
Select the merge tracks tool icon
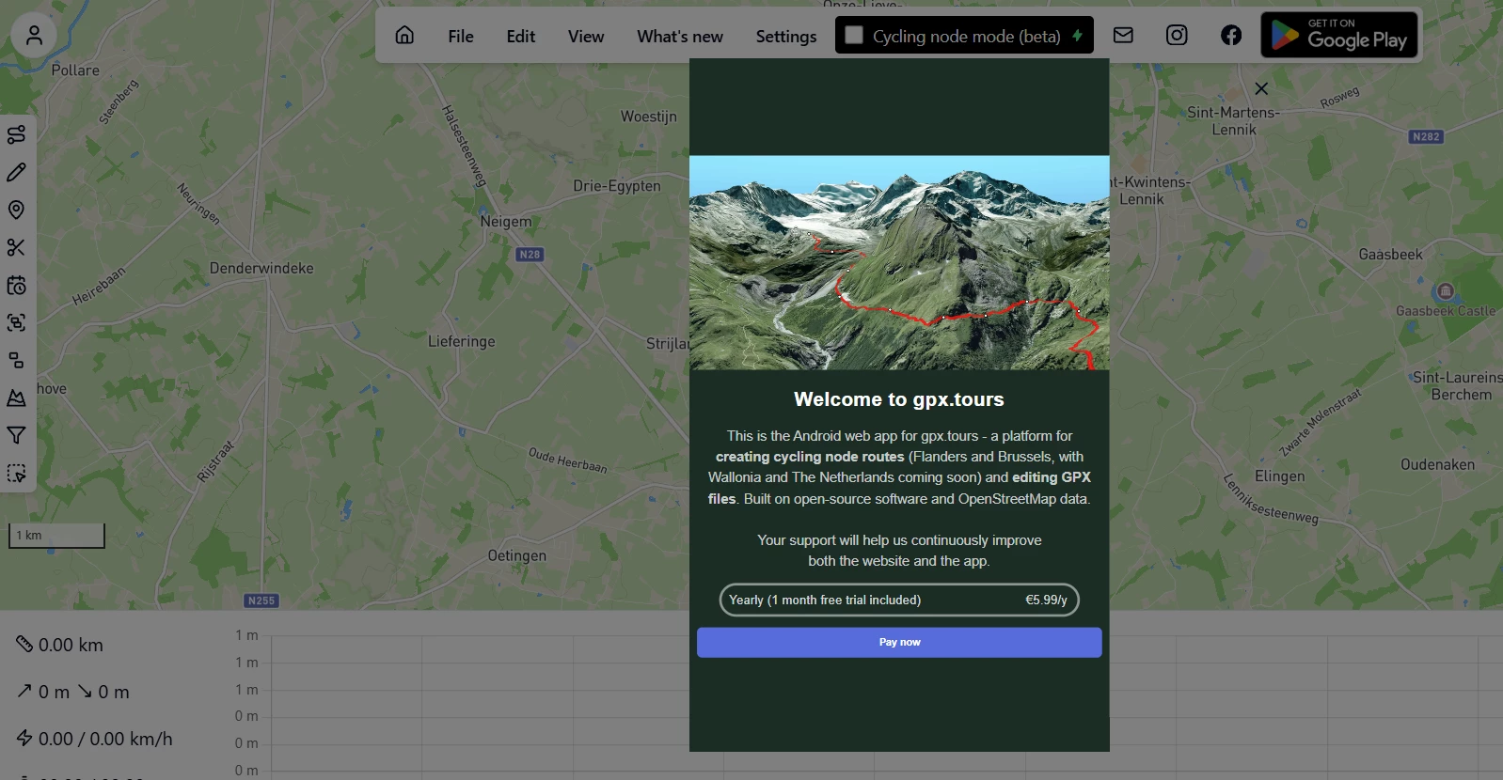tap(16, 361)
